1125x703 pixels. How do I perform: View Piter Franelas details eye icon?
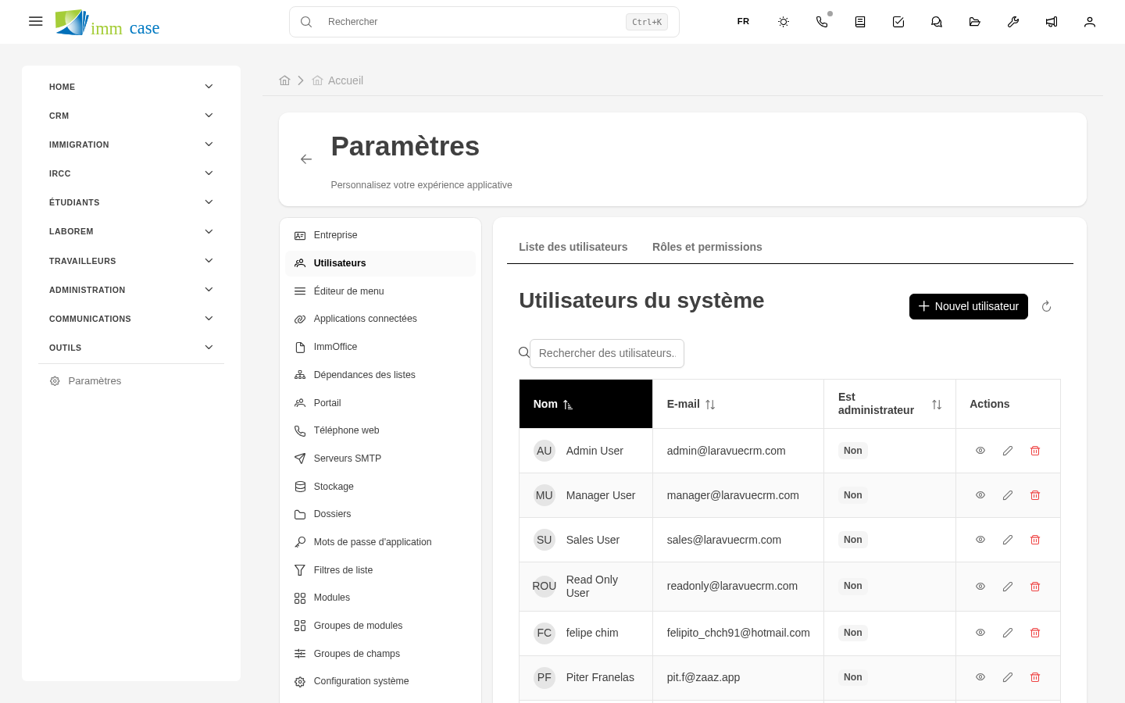click(x=980, y=677)
